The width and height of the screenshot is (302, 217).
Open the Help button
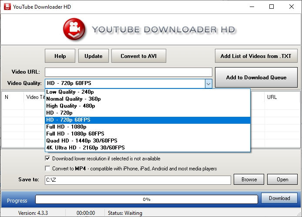click(60, 56)
